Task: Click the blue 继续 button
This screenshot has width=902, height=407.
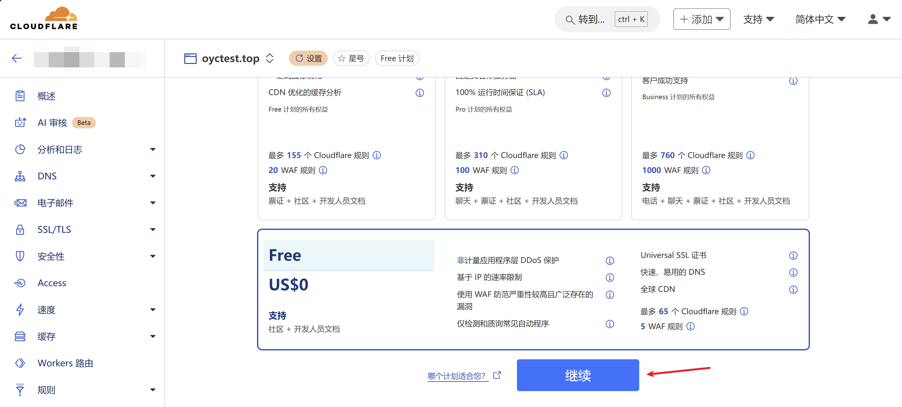Action: [x=577, y=375]
